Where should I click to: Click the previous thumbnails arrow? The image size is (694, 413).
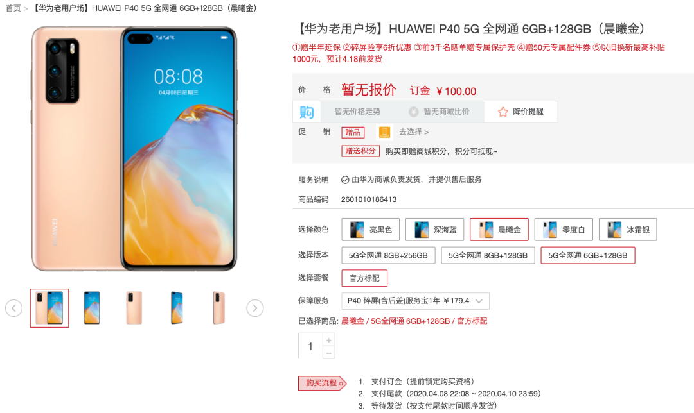[13, 308]
